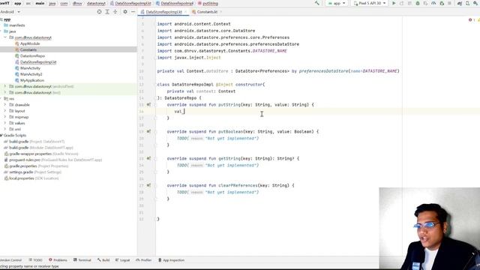
Task: Click the datastoreyt breadcrumb in navigation bar
Action: pyautogui.click(x=96, y=3)
